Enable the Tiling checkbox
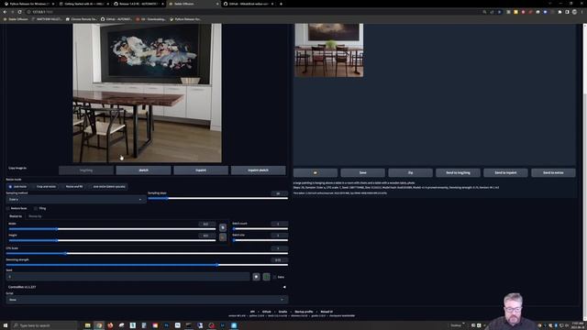 pos(36,208)
